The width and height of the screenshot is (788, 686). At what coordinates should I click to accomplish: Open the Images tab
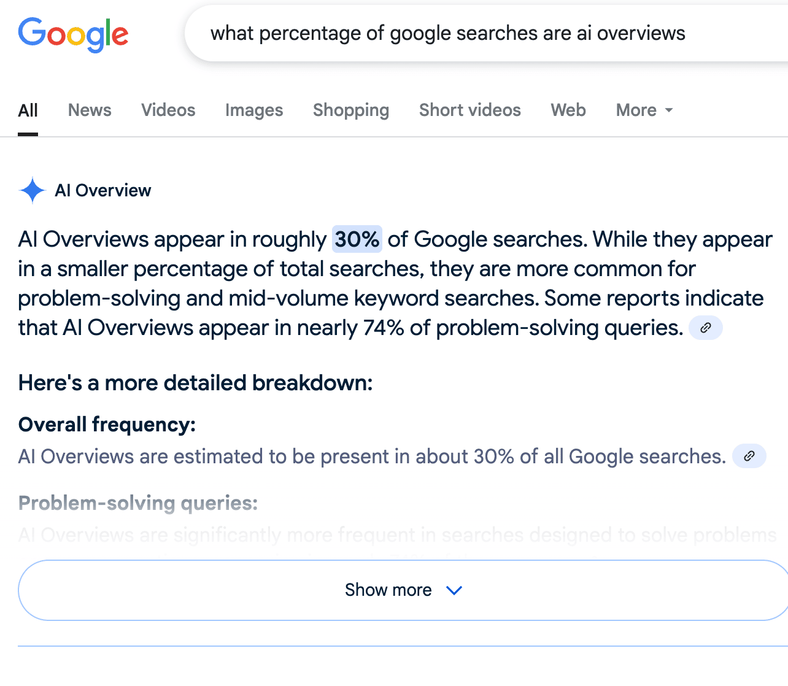(254, 110)
